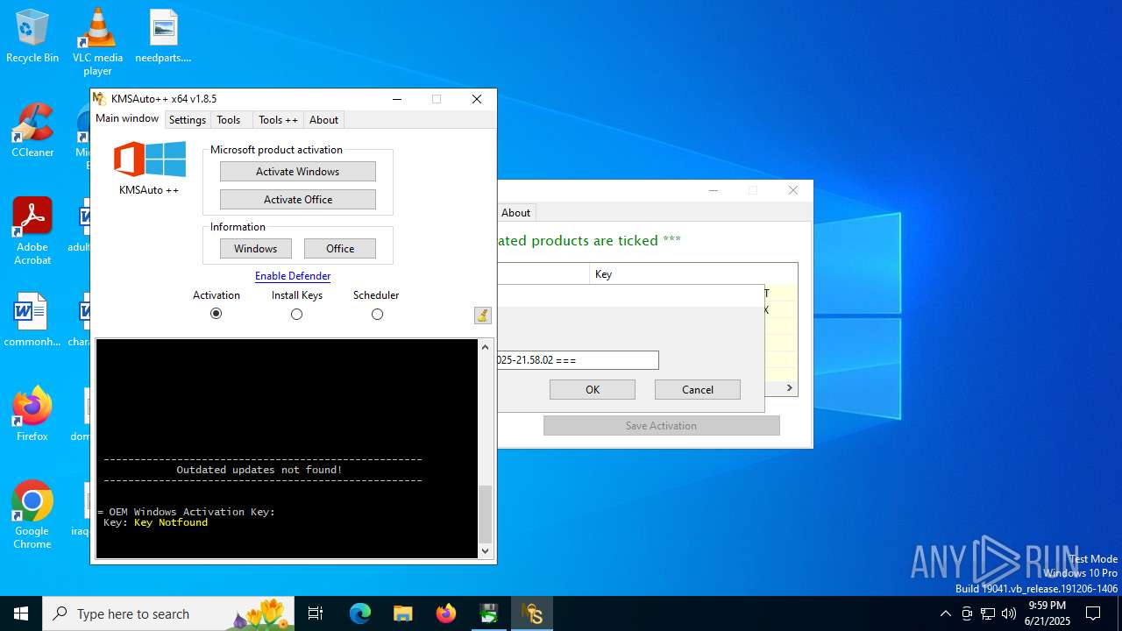Open Task View in the taskbar
Screen dimensions: 1122x631
coord(316,613)
